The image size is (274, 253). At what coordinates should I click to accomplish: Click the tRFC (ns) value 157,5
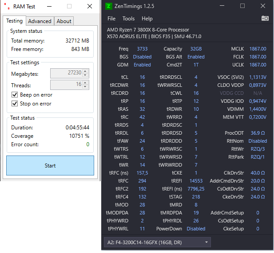[142, 173]
